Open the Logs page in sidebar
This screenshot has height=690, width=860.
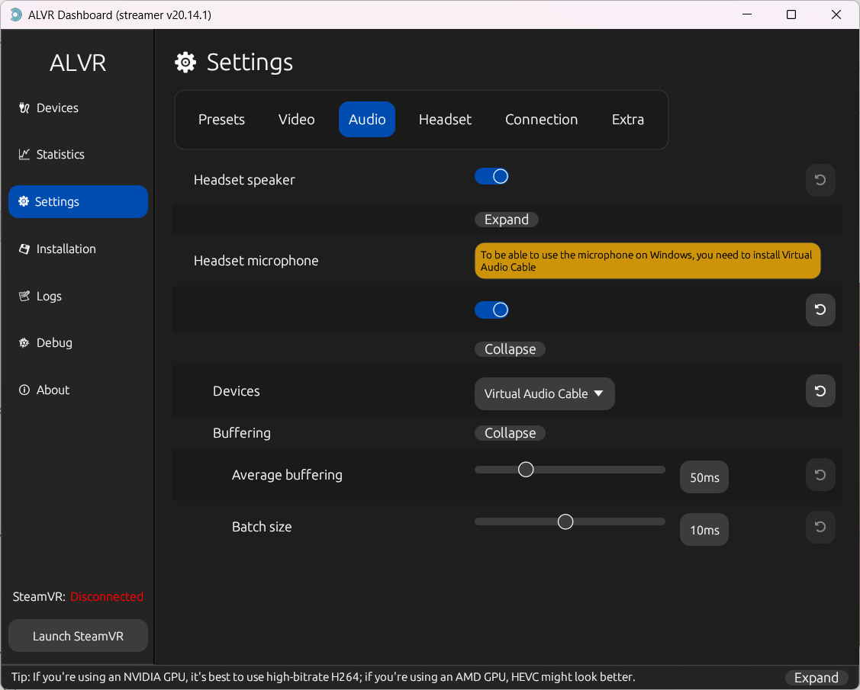click(x=49, y=297)
